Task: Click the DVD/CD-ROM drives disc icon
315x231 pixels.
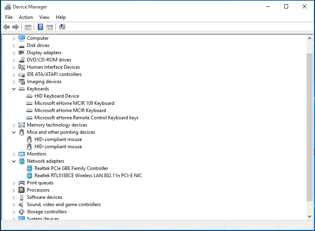Action: pyautogui.click(x=22, y=60)
